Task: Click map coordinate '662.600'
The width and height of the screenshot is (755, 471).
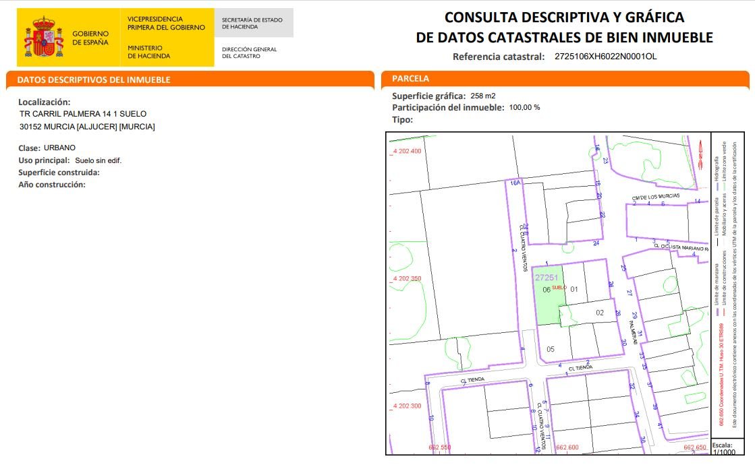Action: tap(567, 447)
